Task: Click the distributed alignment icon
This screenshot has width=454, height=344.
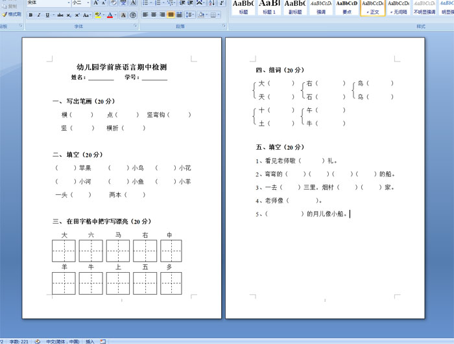Action: click(x=179, y=14)
